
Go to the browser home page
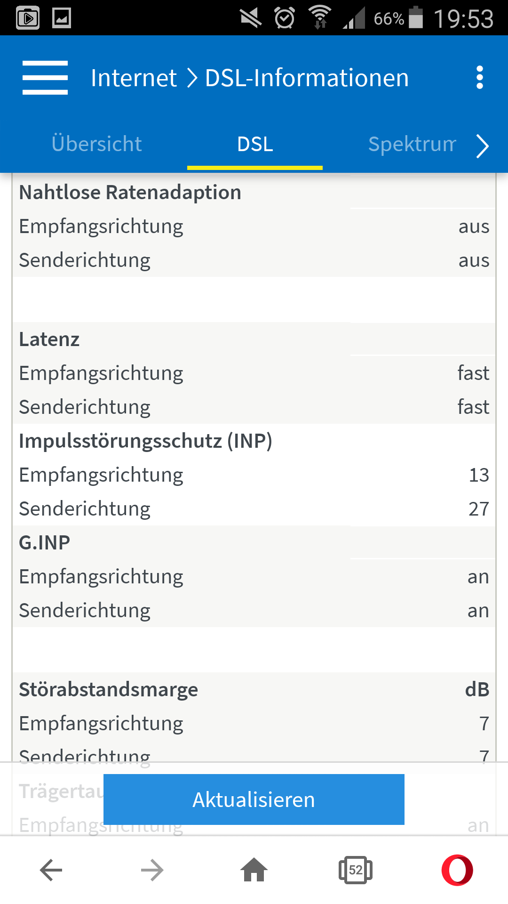click(x=254, y=870)
